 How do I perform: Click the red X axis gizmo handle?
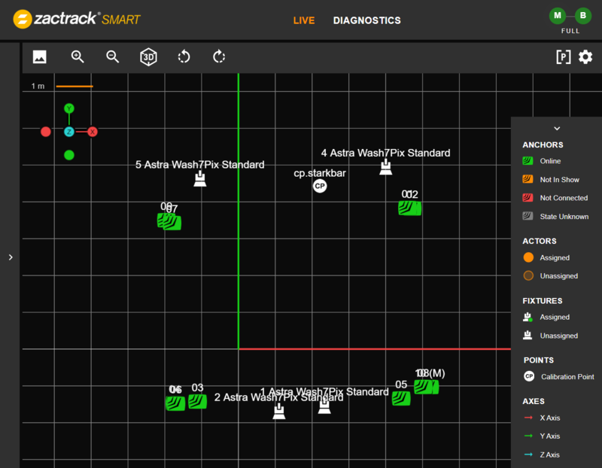[x=92, y=132]
